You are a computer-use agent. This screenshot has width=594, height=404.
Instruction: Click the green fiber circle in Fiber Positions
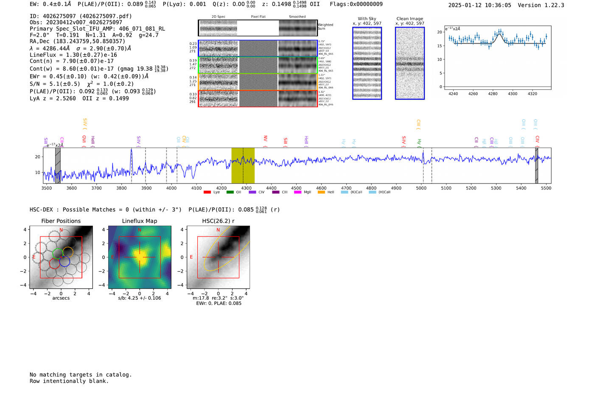(x=58, y=254)
